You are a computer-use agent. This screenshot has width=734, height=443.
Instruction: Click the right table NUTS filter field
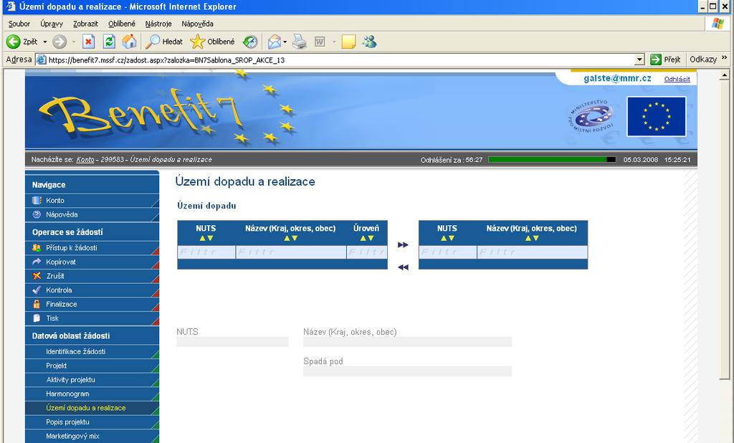(448, 252)
